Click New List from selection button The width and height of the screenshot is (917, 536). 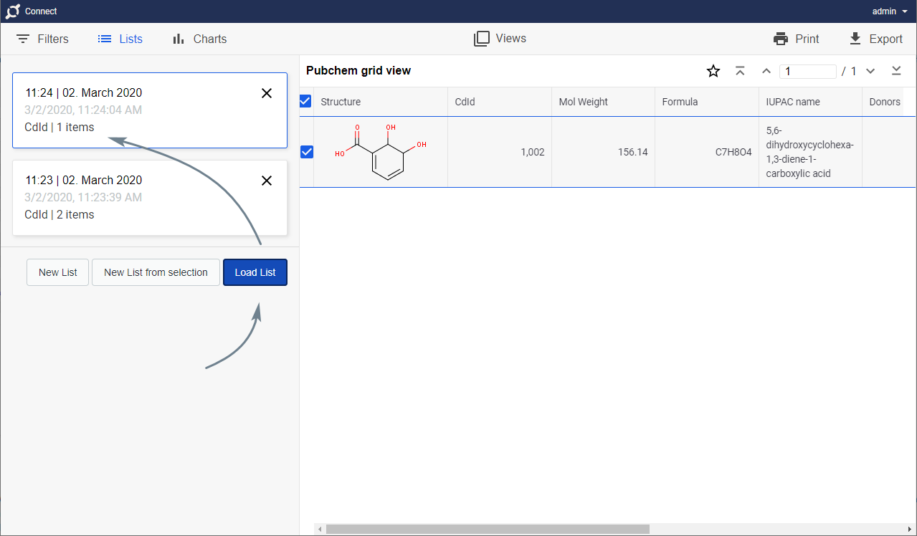(156, 272)
